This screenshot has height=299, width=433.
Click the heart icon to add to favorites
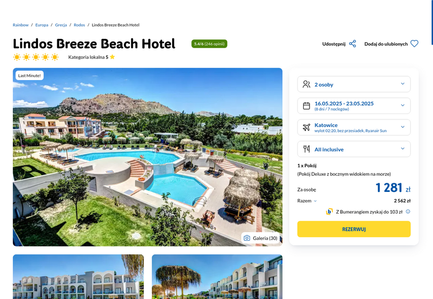click(x=414, y=44)
